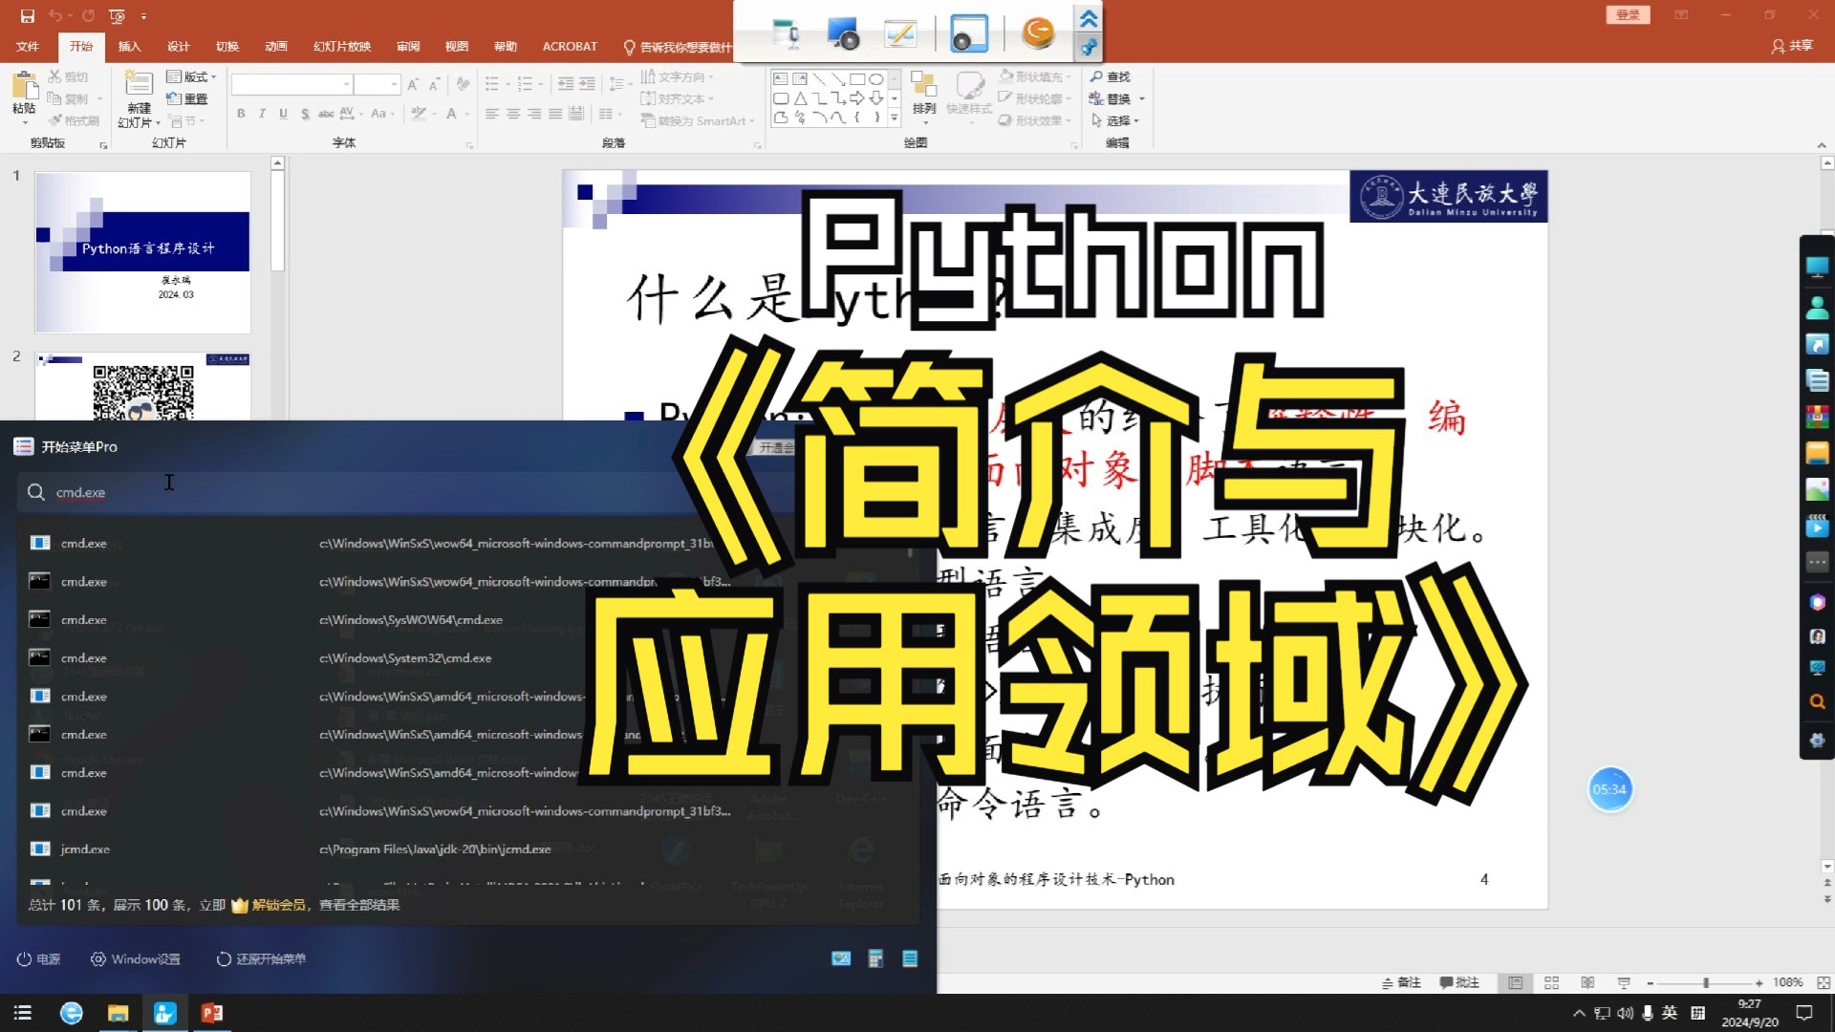Start slideshow from status bar icon
Screen dimensions: 1835x1032
pos(1624,982)
